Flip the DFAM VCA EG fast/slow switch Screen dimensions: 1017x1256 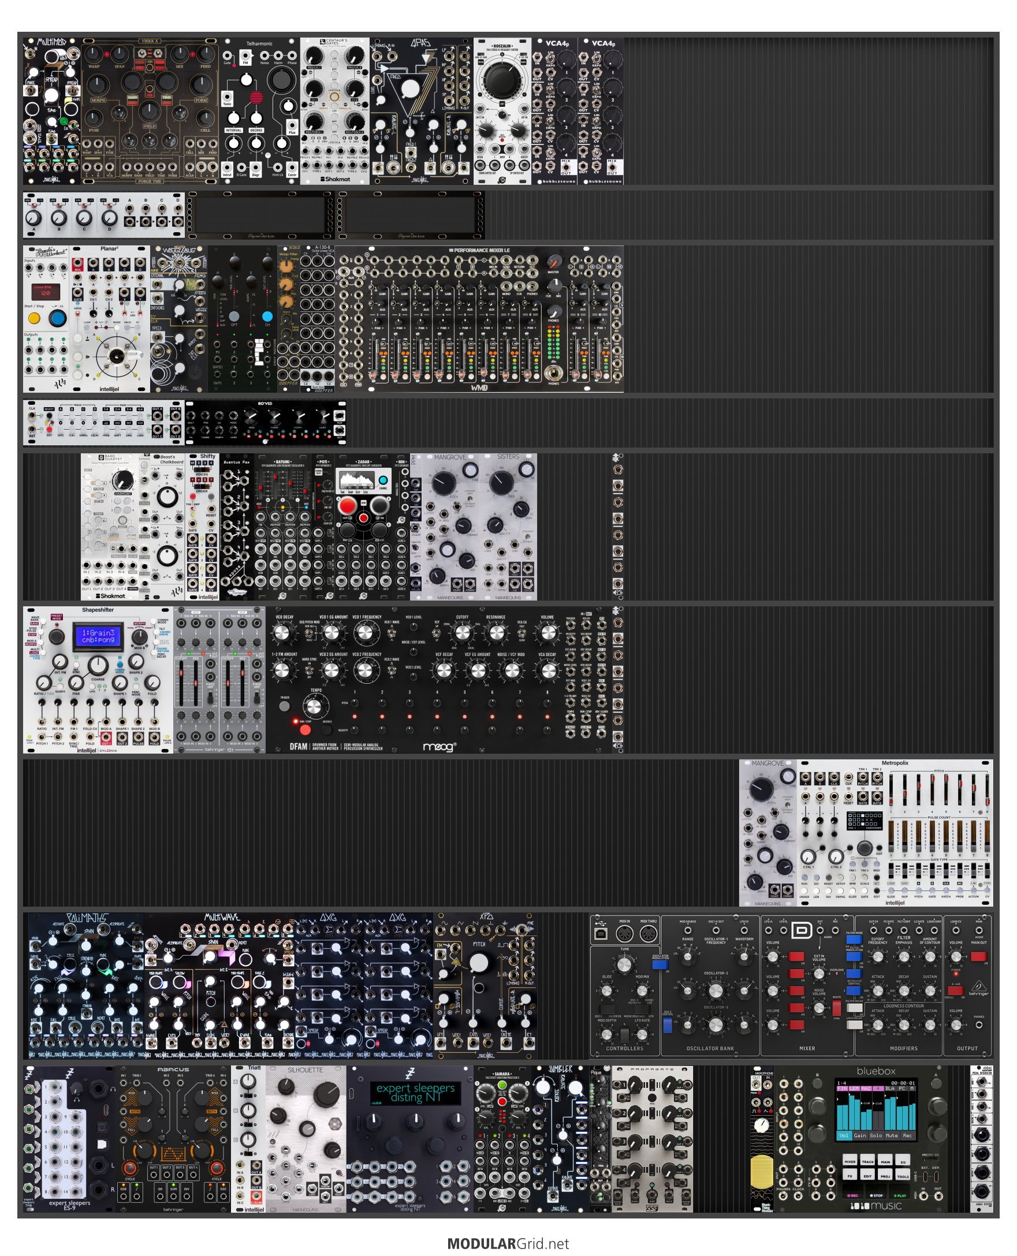(521, 634)
